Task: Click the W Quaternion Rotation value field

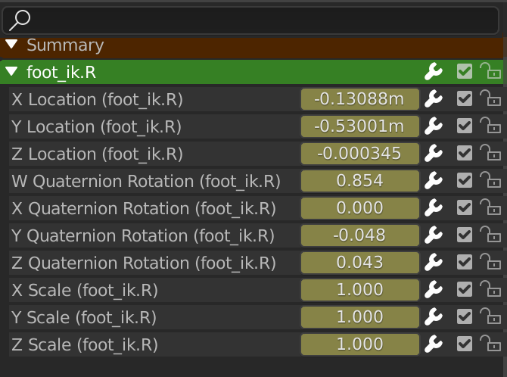Action: pos(359,181)
